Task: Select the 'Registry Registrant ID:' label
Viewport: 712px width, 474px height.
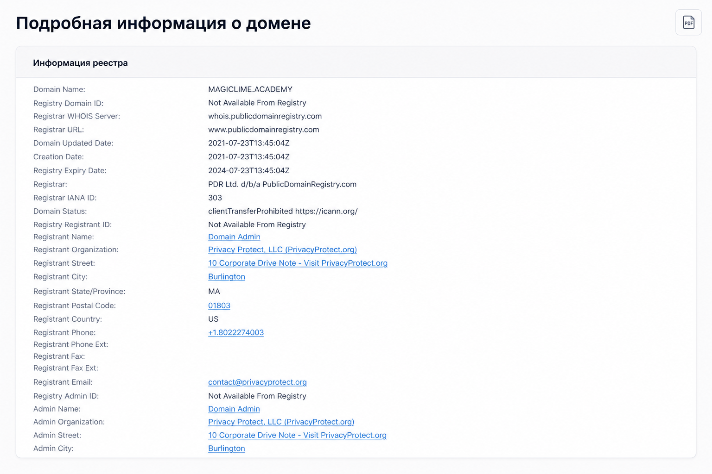Action: point(72,225)
